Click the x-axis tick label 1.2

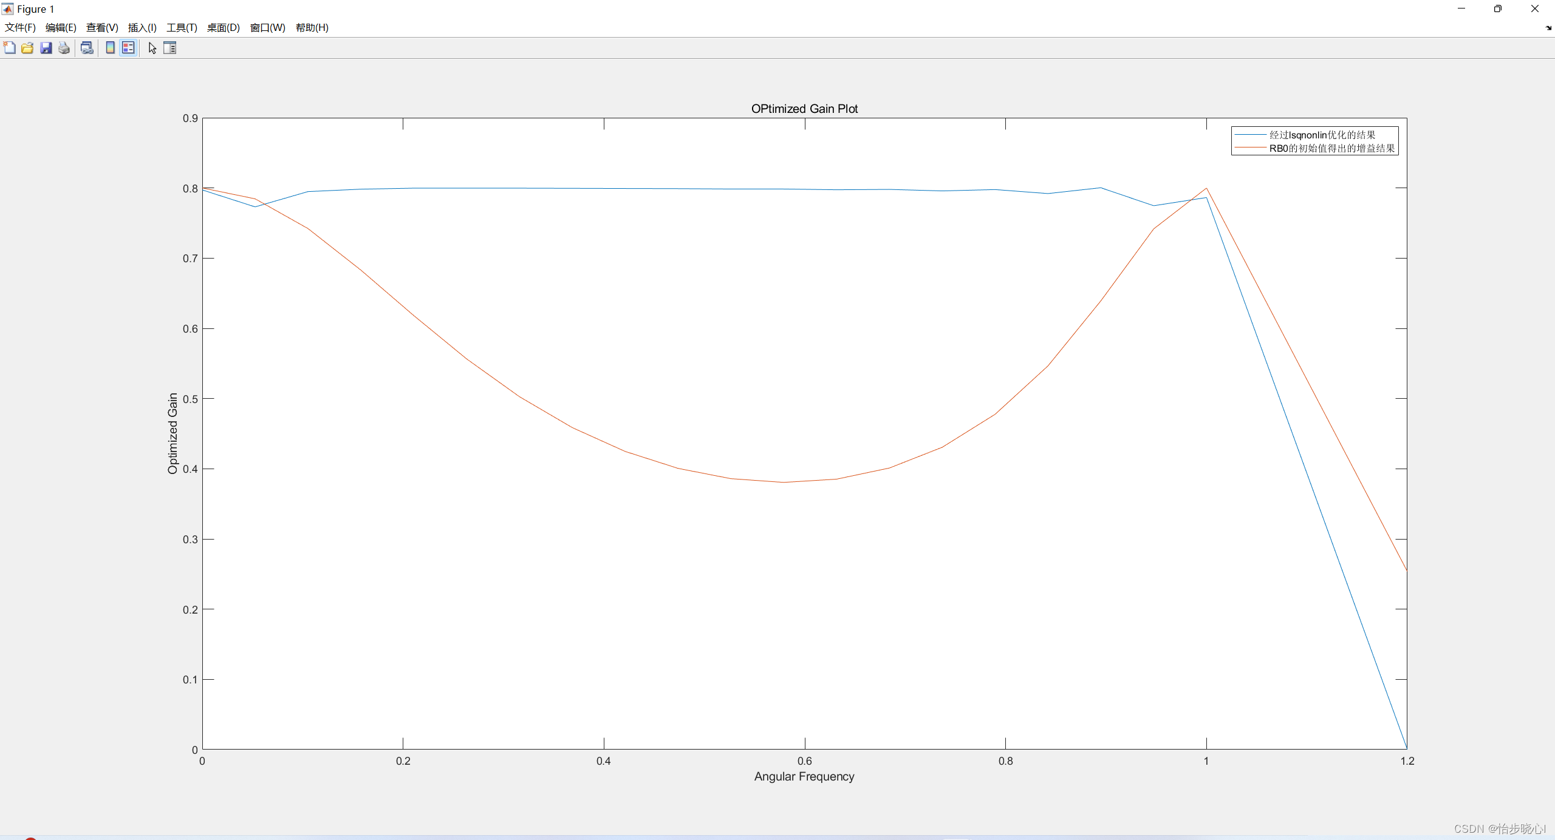1407,761
